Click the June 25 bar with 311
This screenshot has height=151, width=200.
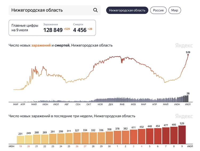tap(69, 138)
